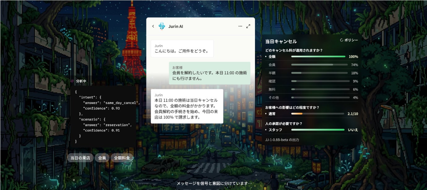Click the 74% value in 会員 row

[355, 65]
